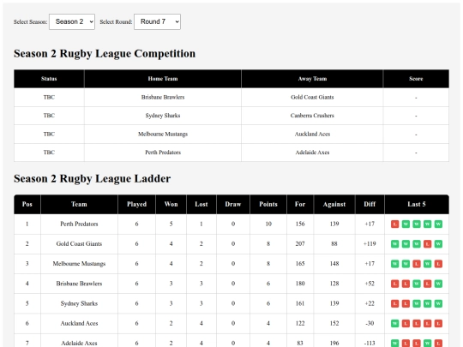Click 'Brisbane Brawlers' in the fixtures table
Image resolution: width=463 pixels, height=347 pixels.
tap(163, 97)
